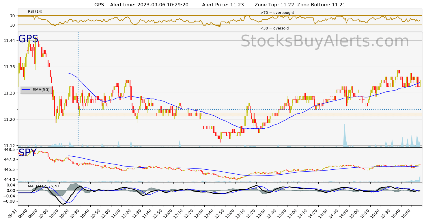Click the 0.04 MACD axis value
The height and width of the screenshot is (222, 426).
(x=11, y=185)
